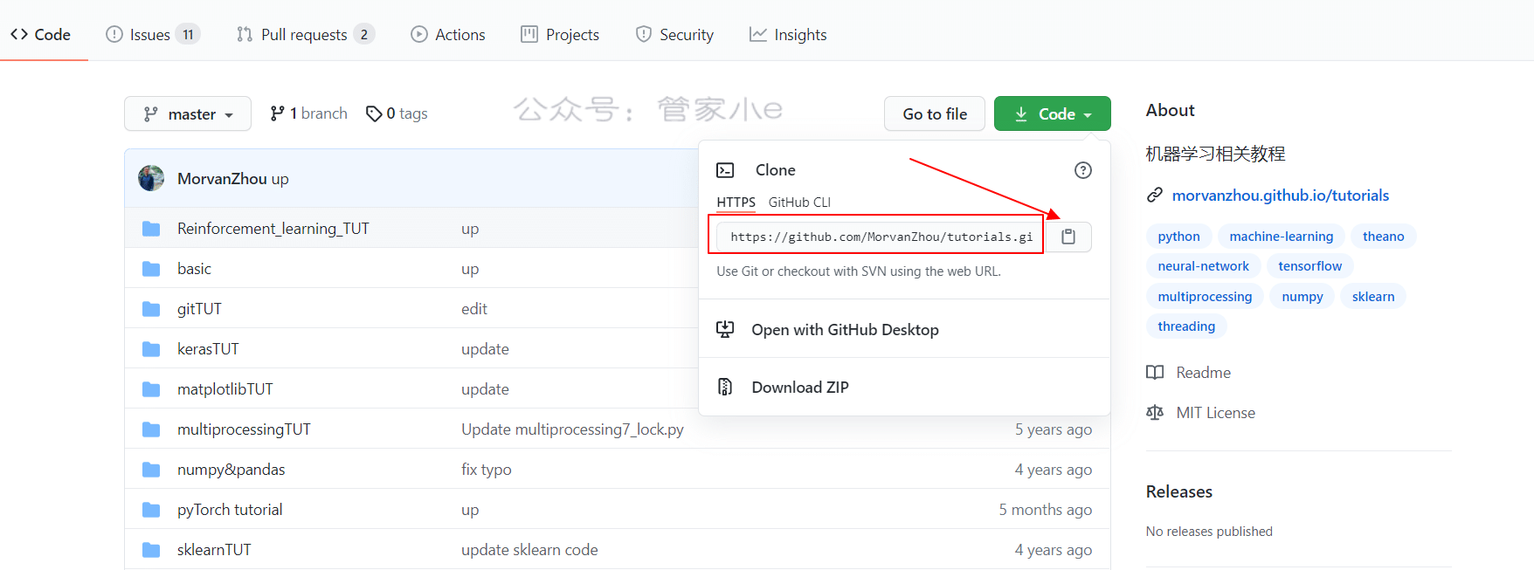The width and height of the screenshot is (1534, 570).
Task: Copy the clone URL with the clipboard icon
Action: coord(1068,237)
